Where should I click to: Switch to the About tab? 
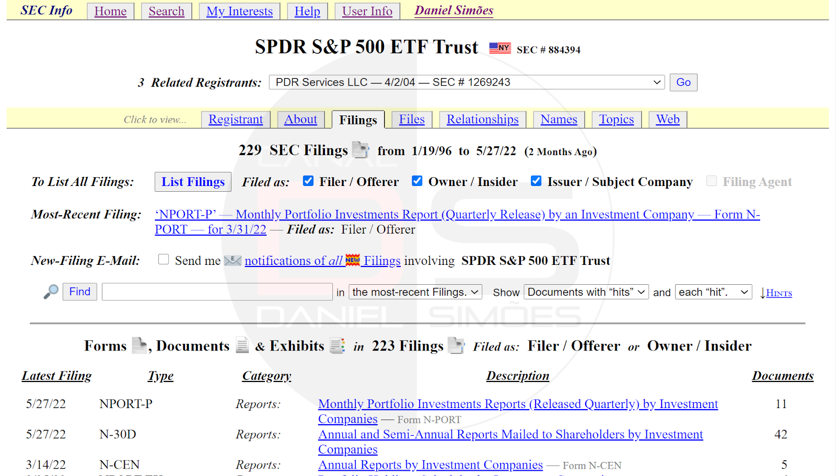pos(300,119)
